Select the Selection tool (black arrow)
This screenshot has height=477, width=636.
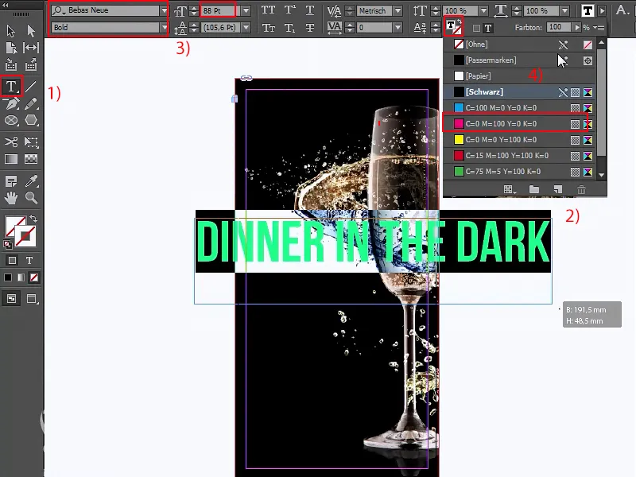11,31
